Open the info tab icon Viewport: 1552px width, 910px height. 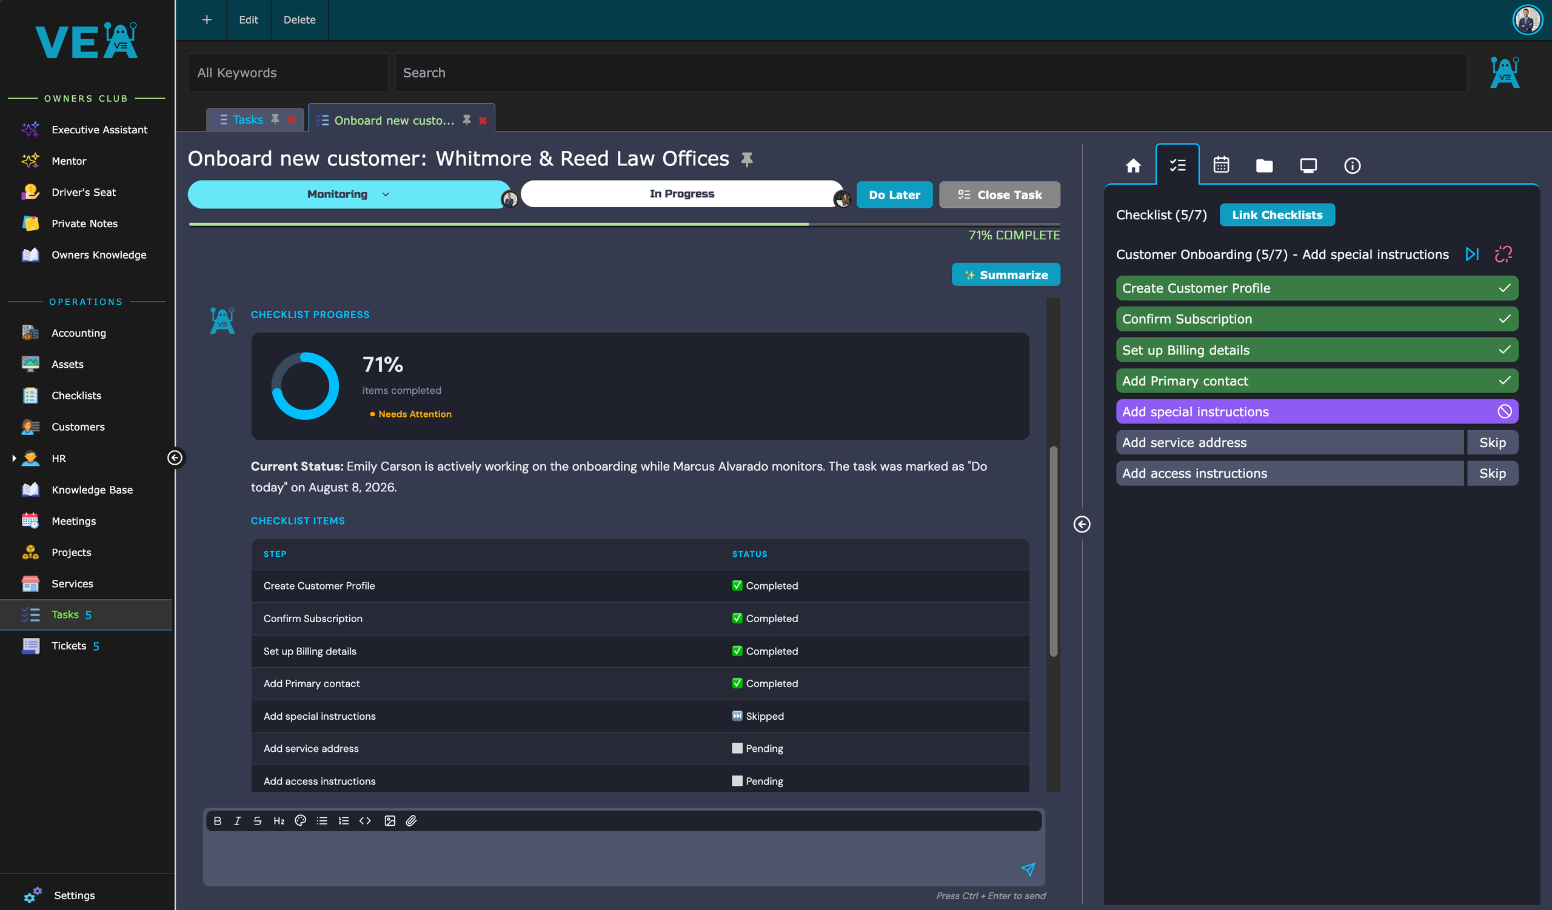click(1352, 165)
